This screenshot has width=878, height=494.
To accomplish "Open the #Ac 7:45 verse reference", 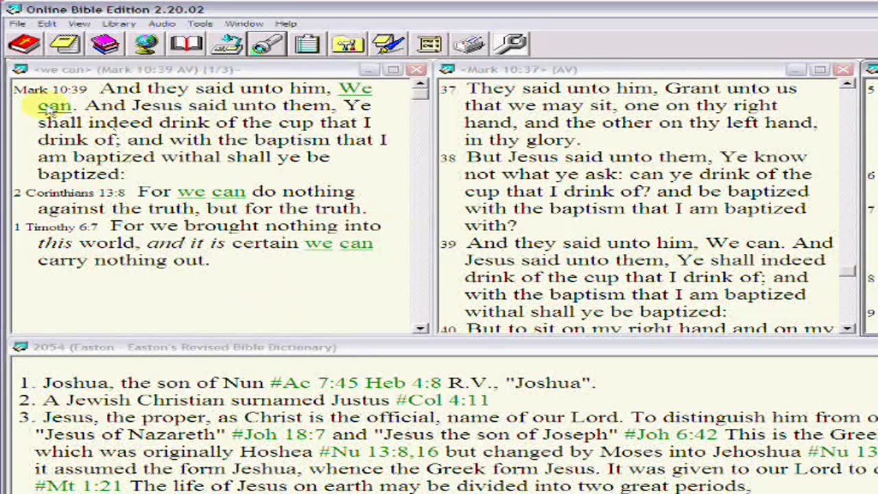I will click(315, 383).
